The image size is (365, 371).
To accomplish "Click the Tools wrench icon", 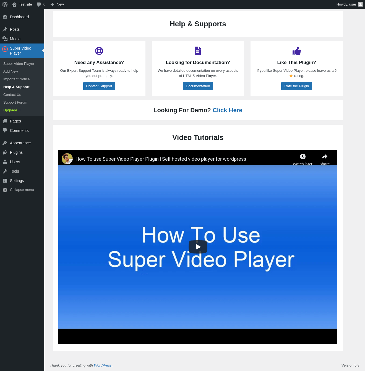I will point(5,171).
